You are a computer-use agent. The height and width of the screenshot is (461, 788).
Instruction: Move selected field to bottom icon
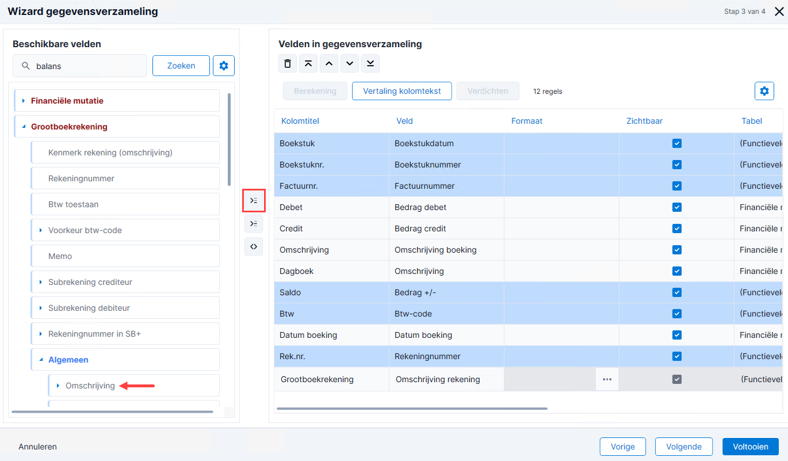[370, 63]
